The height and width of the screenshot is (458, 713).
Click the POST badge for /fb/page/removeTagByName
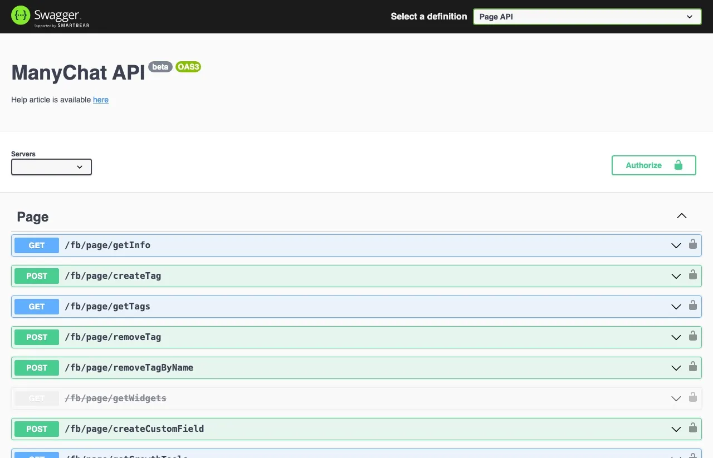click(37, 368)
